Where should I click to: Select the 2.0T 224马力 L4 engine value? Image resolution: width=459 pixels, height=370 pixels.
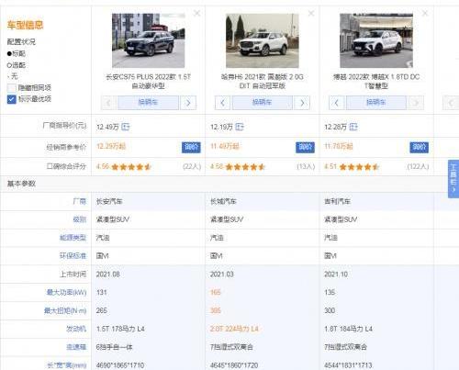pos(234,329)
